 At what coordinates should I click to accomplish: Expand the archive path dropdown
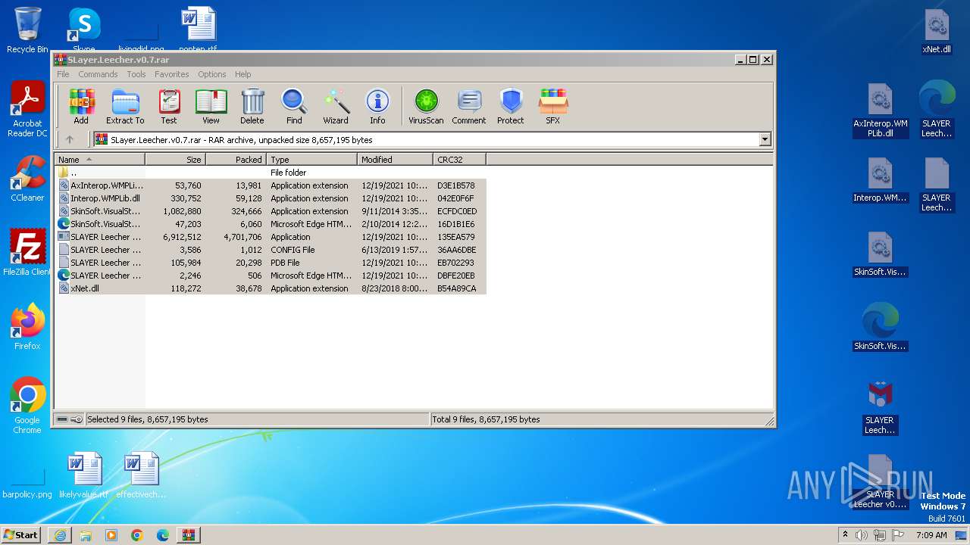(x=765, y=139)
